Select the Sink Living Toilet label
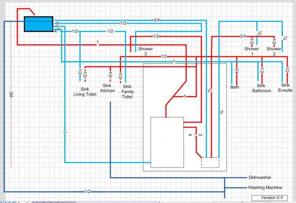 pos(85,92)
